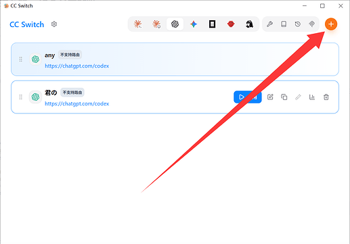Duplicate the 君の provider
Screen dimensions: 350x244
point(284,97)
